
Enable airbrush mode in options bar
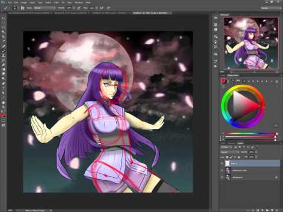click(101, 8)
